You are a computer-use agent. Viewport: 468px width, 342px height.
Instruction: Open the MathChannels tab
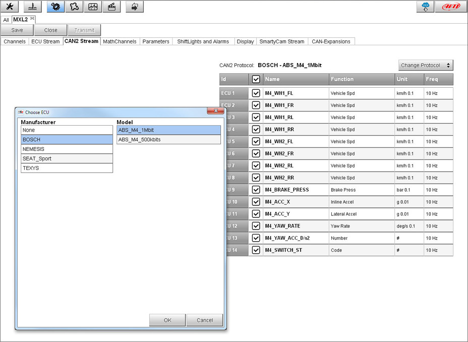point(120,41)
